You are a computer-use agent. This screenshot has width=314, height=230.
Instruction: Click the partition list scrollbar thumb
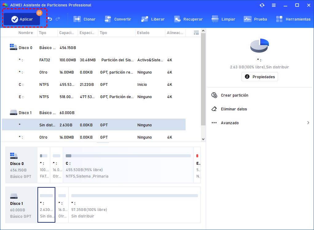(203, 79)
